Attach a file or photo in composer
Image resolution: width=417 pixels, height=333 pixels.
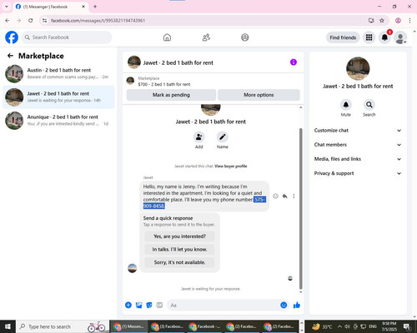138,306
